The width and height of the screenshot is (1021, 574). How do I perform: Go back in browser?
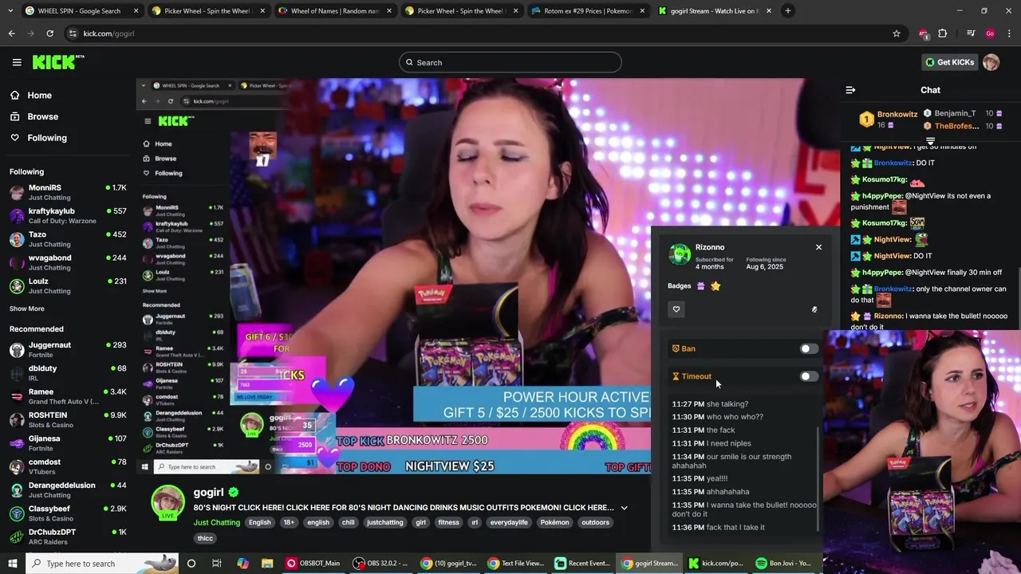coord(11,33)
